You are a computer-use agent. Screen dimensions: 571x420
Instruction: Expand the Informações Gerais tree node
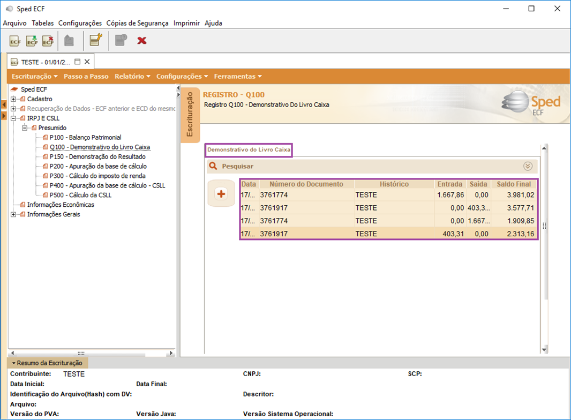pyautogui.click(x=13, y=214)
